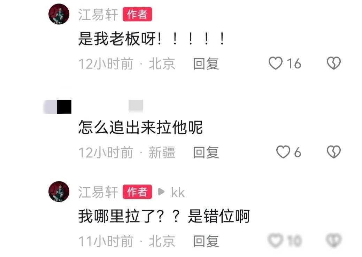Reply to the 是我老板呀 comment via 回复
Image resolution: width=362 pixels, height=257 pixels.
coord(206,64)
